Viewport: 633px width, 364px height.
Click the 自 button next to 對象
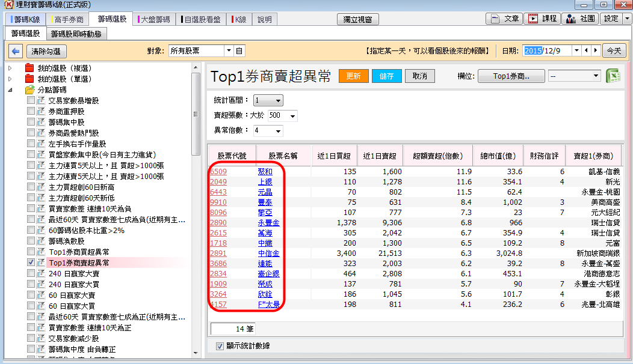point(239,51)
